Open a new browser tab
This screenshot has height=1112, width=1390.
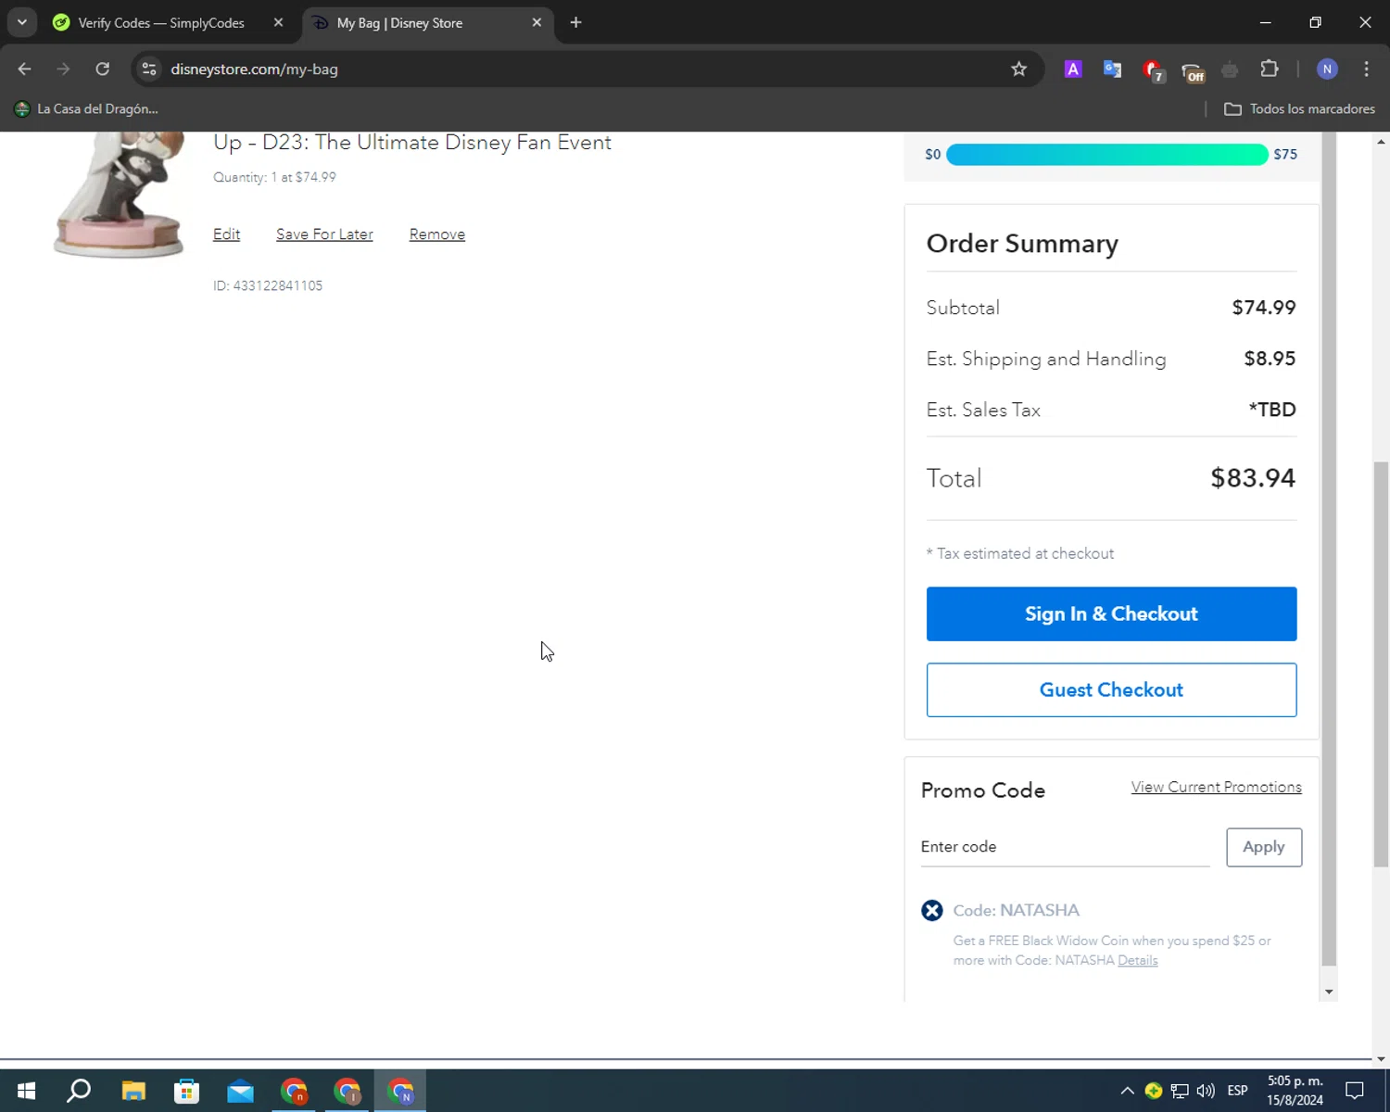[575, 22]
